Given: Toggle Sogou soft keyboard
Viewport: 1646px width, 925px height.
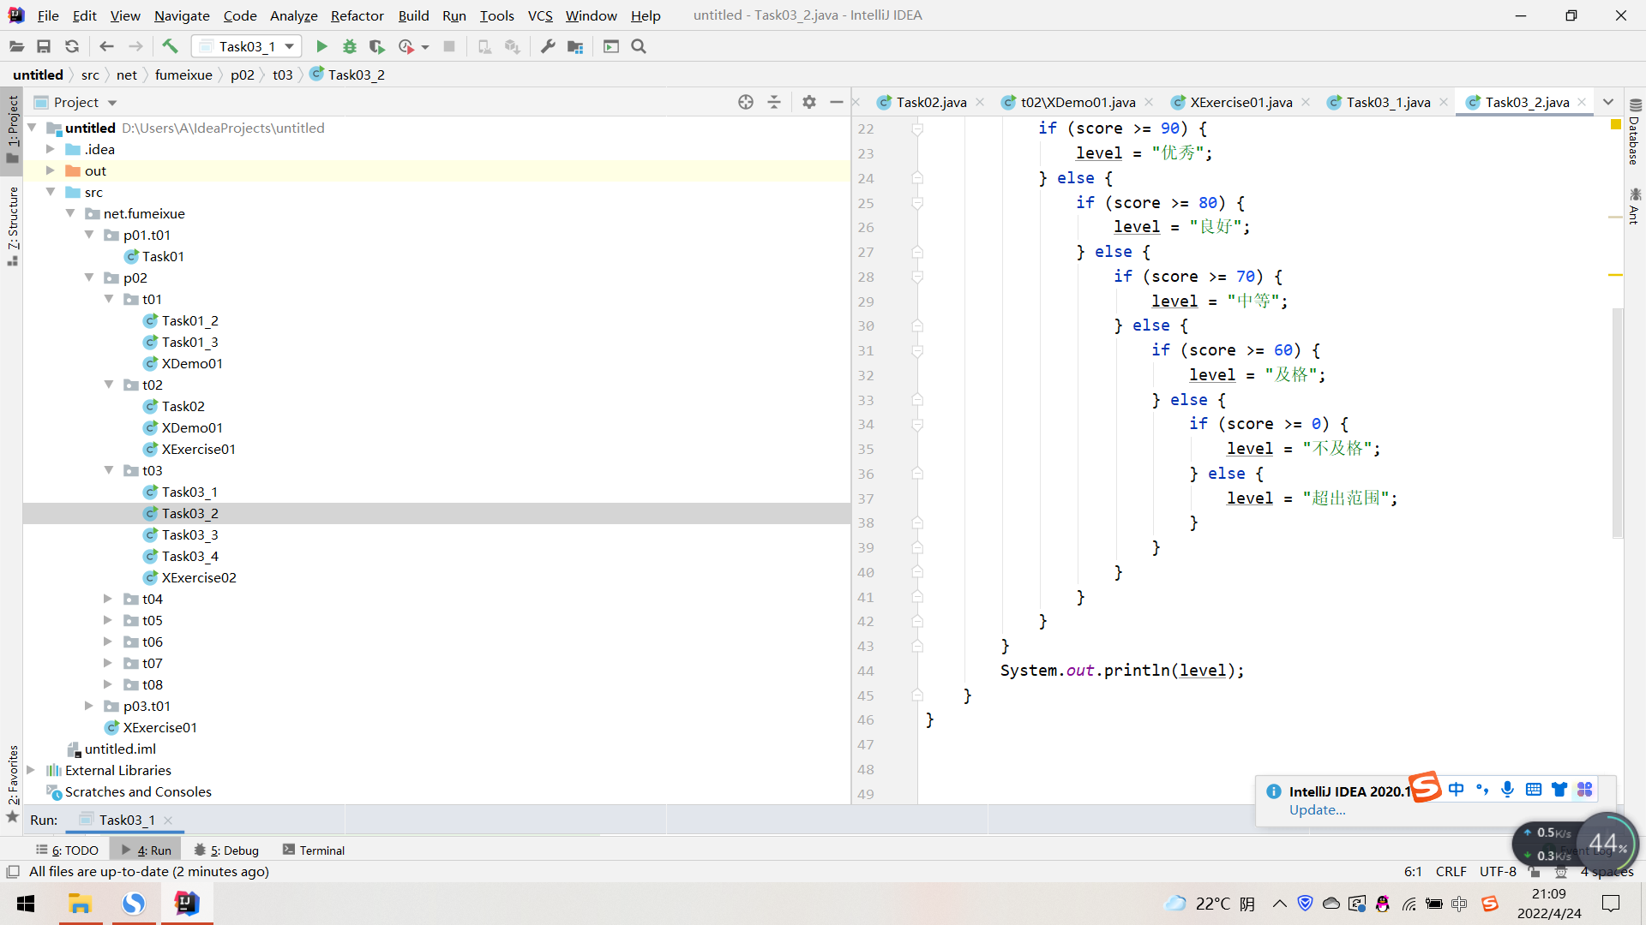Looking at the screenshot, I should 1534,789.
